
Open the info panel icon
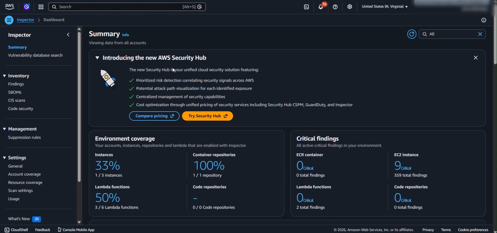[484, 20]
